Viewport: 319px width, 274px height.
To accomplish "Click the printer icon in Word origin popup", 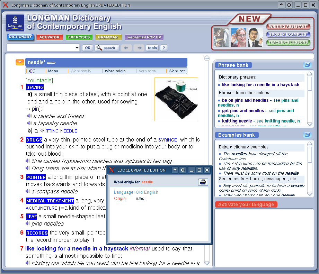I will [203, 182].
